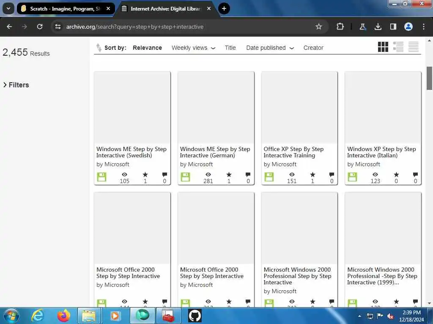Reload the archive.org page
Viewport: 433px width, 324px height.
click(x=40, y=27)
